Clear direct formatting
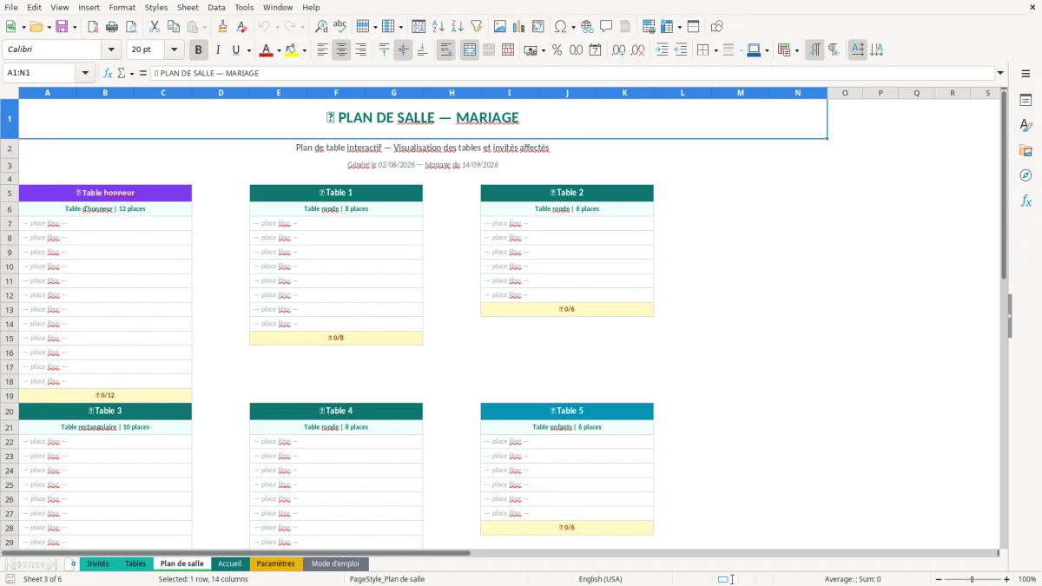This screenshot has width=1042, height=586. tap(242, 27)
